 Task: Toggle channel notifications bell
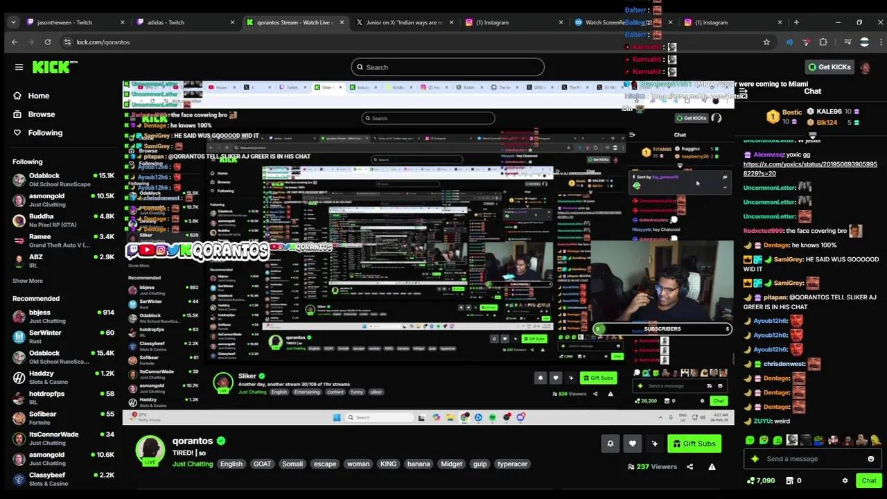[x=611, y=444]
